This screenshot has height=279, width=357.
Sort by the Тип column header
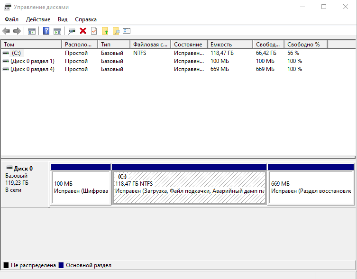[114, 45]
